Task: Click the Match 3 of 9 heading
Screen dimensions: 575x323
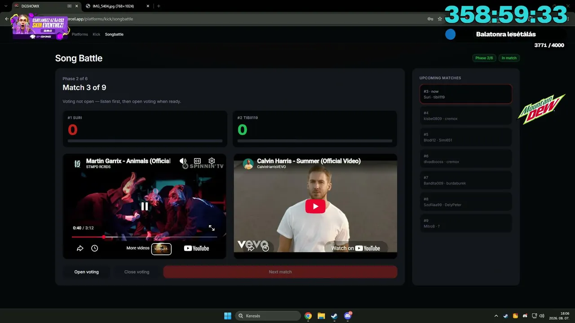Action: (84, 87)
